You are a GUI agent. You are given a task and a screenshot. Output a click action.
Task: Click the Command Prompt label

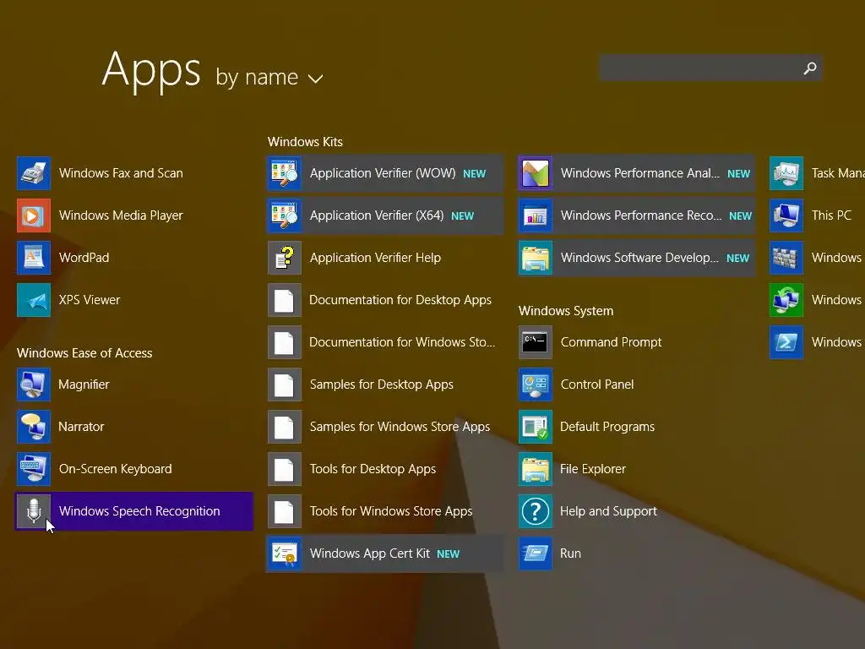(612, 342)
